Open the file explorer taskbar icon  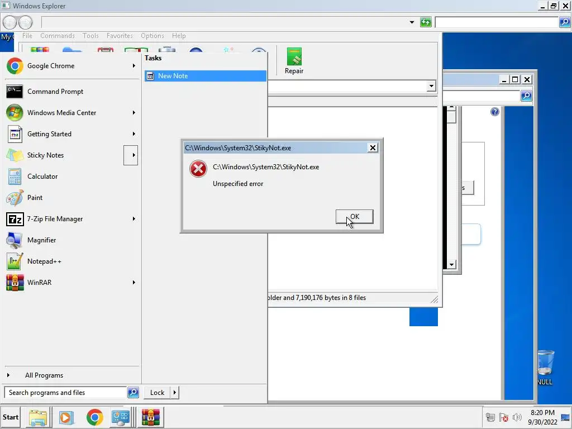coord(38,417)
